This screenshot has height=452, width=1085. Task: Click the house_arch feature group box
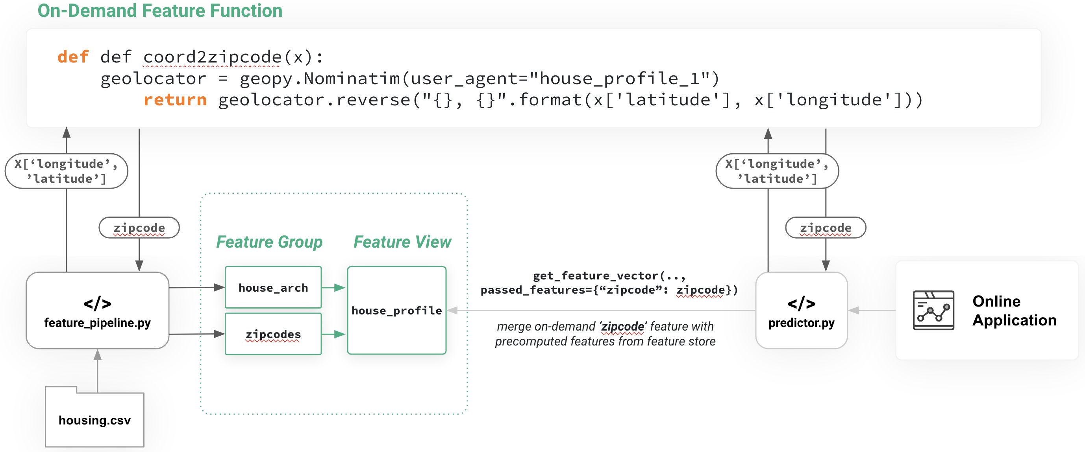[273, 288]
